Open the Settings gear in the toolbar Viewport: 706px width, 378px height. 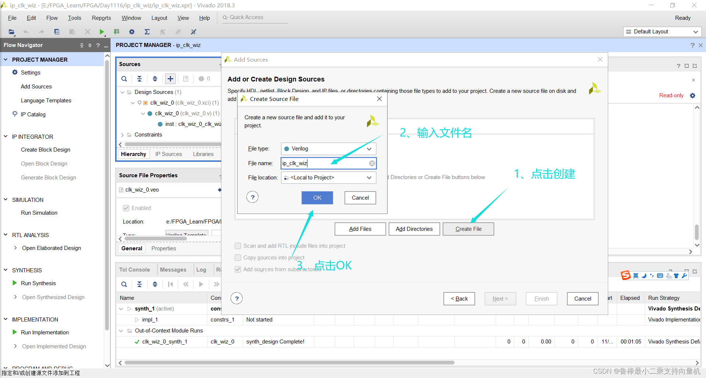(132, 32)
